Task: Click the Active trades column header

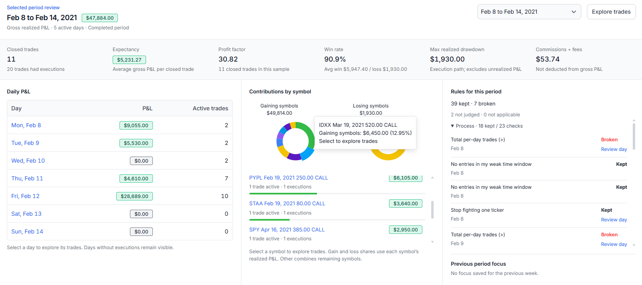Action: point(210,108)
